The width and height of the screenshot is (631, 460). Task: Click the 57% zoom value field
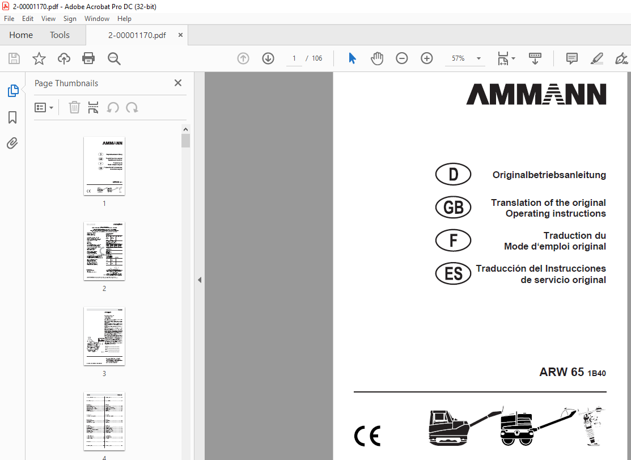458,58
